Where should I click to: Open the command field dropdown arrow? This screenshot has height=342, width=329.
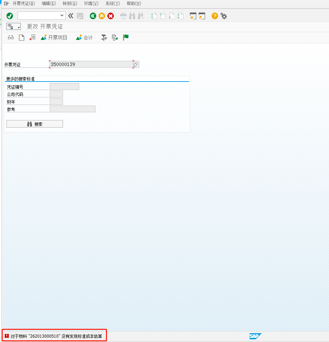62,16
